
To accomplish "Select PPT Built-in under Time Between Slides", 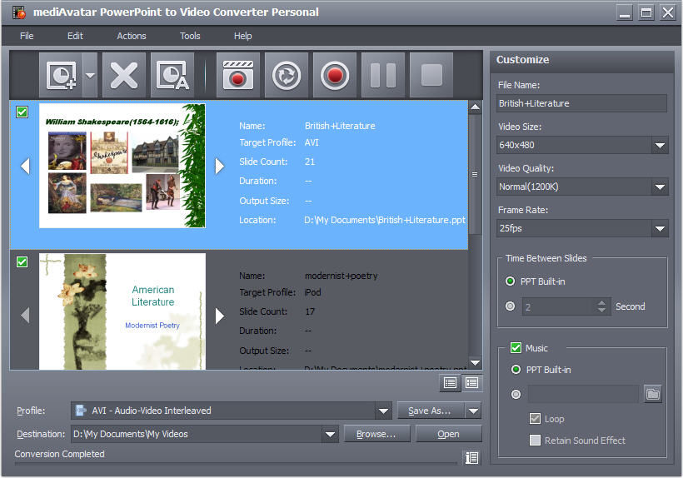I will coord(510,281).
